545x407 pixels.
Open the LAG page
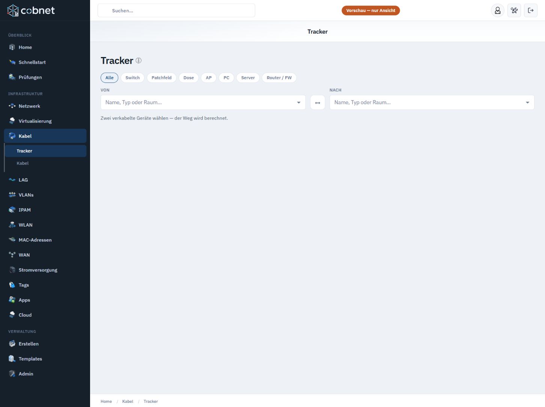point(45,180)
